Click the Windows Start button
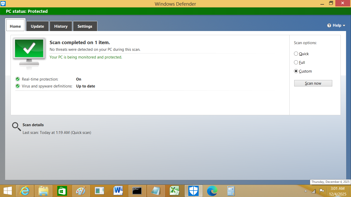The height and width of the screenshot is (197, 351). pyautogui.click(x=8, y=191)
